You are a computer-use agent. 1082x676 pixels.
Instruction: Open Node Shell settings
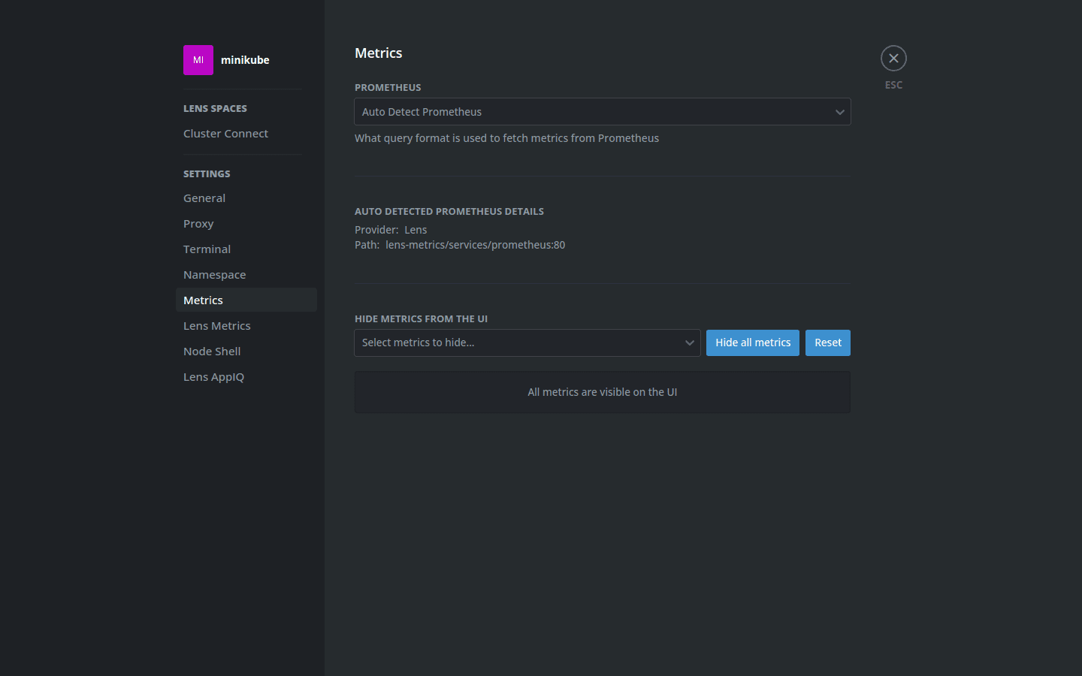point(212,352)
